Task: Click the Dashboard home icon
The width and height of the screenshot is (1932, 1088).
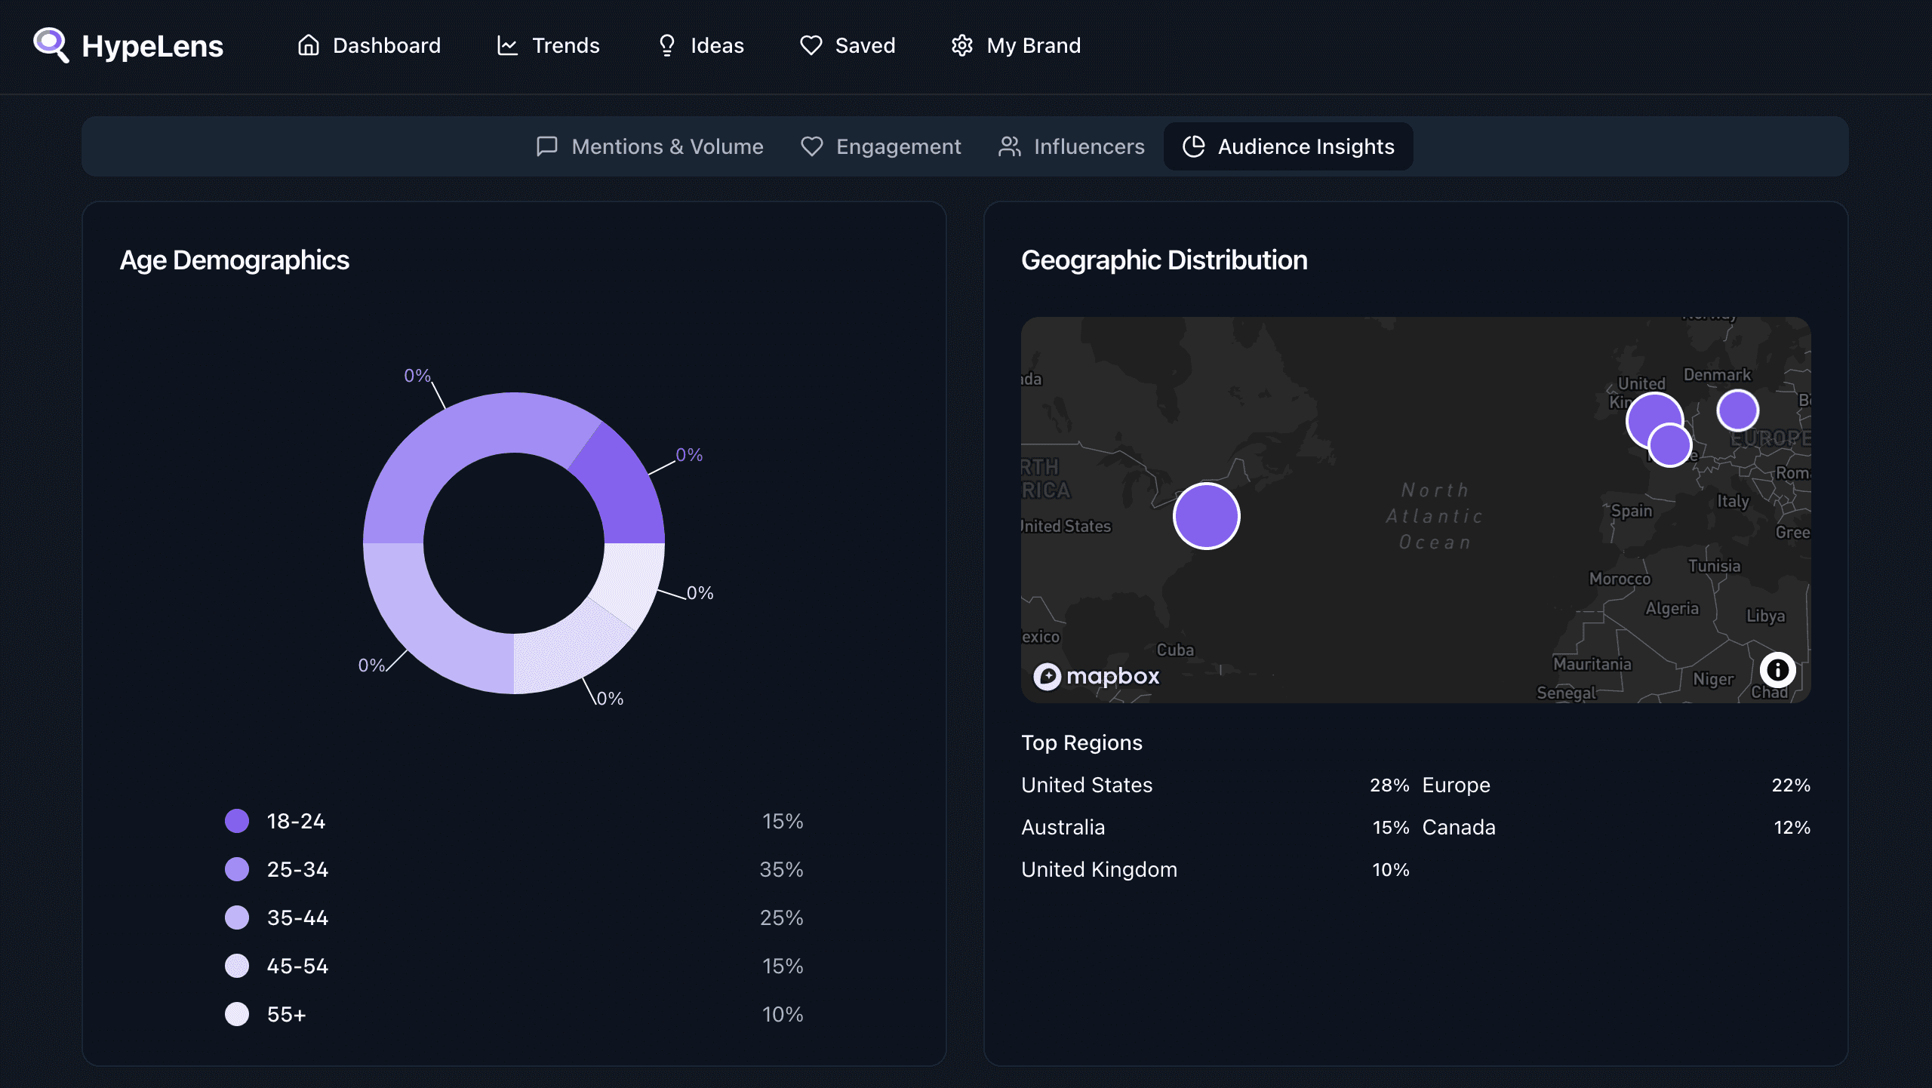Action: [x=309, y=45]
